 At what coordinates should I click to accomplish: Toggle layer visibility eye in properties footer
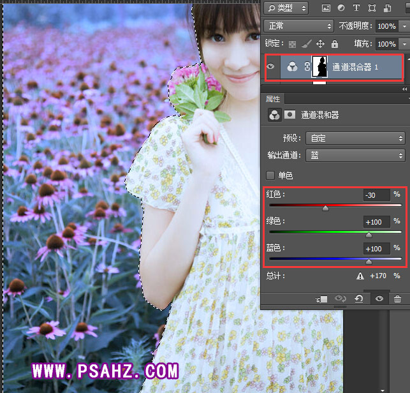coord(379,299)
